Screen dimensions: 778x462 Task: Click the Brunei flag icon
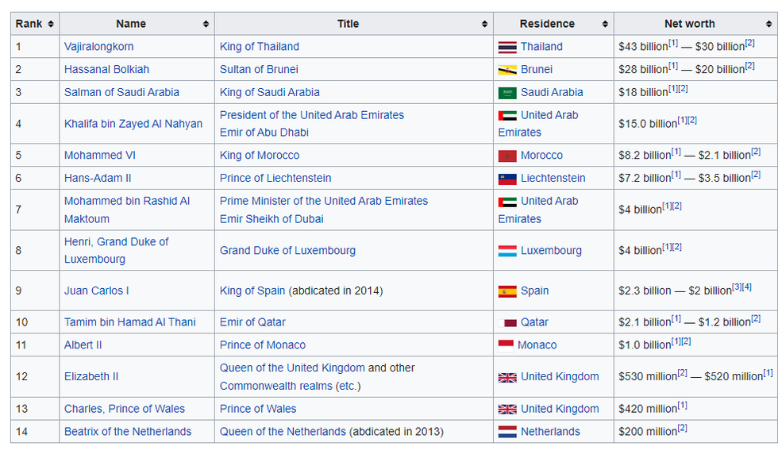[x=507, y=70]
